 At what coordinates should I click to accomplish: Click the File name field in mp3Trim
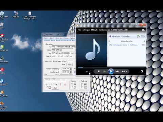point(64,47)
